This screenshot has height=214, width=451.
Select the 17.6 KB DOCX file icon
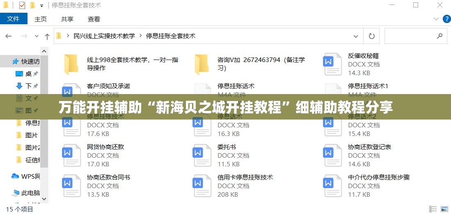pyautogui.click(x=71, y=127)
